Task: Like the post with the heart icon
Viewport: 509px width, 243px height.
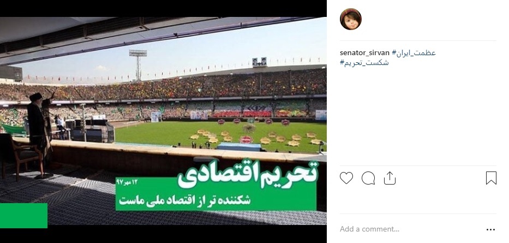Action: [x=346, y=178]
